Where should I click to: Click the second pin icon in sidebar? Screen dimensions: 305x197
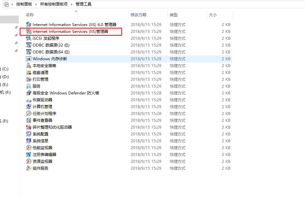[16, 35]
